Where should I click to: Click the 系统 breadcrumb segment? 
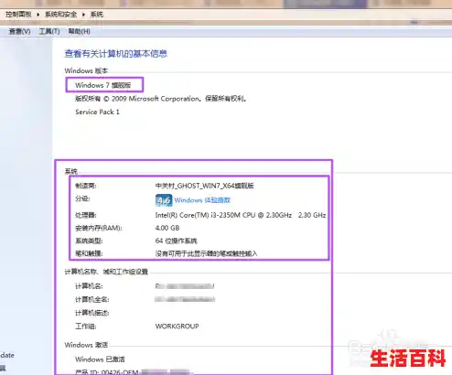pos(97,15)
